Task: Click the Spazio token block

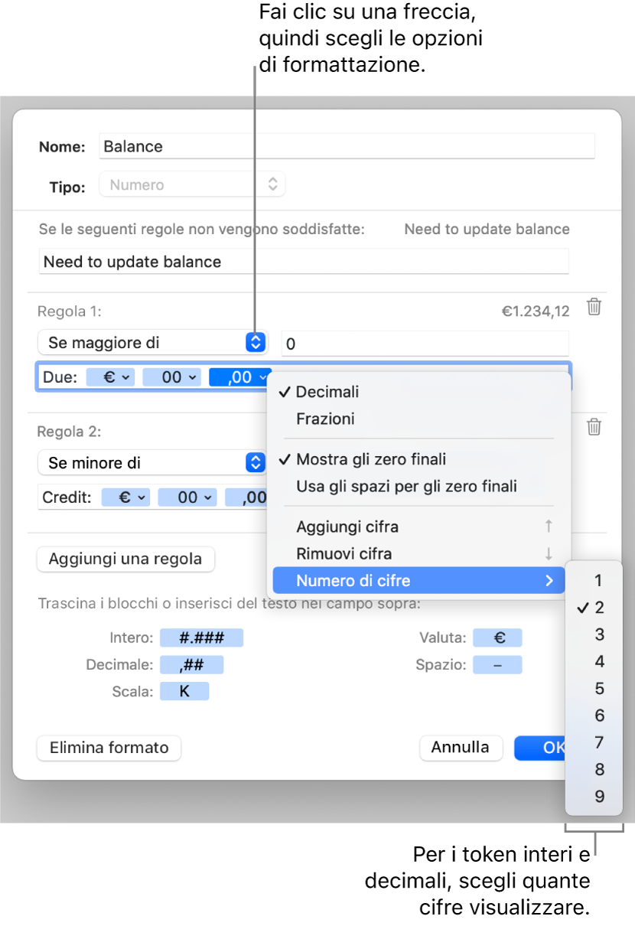Action: [497, 665]
